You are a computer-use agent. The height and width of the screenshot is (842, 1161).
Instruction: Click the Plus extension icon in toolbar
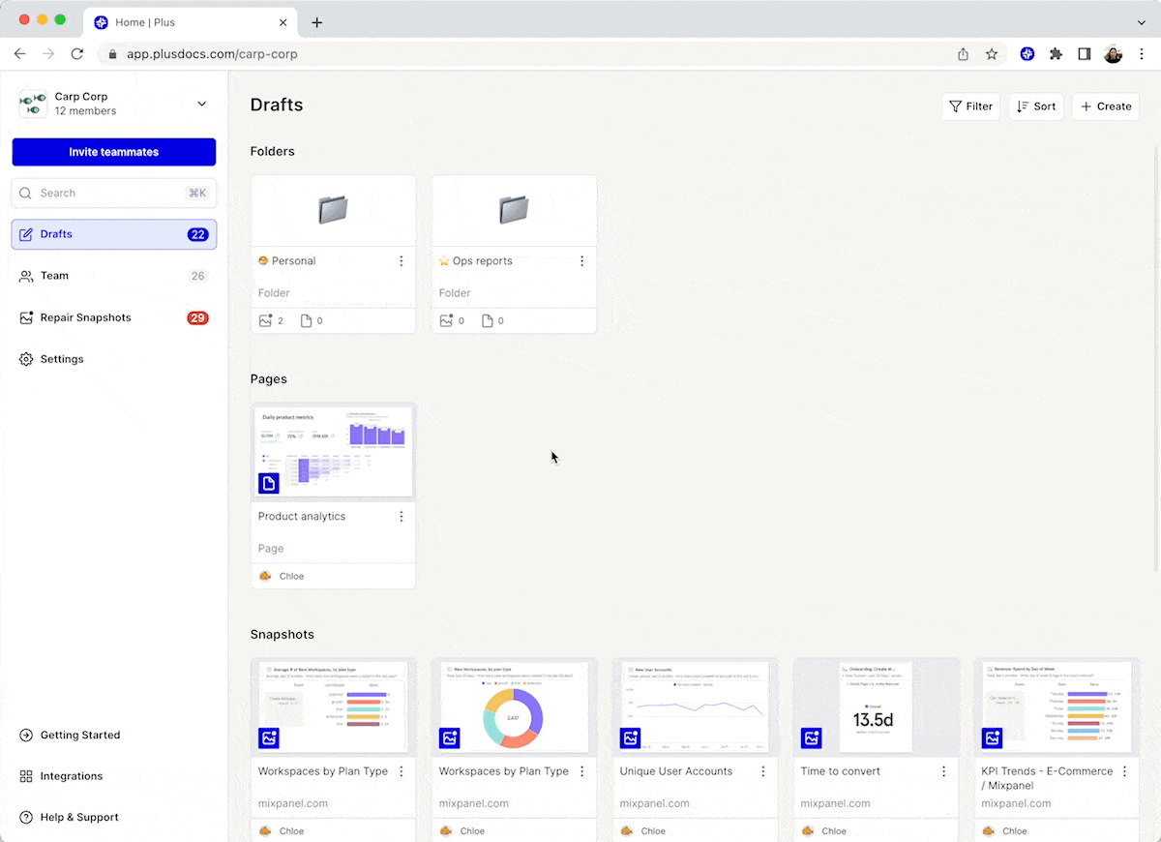(x=1027, y=54)
